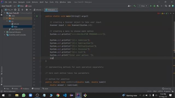This screenshot has height=98, width=175.
Task: Open Visual Studio Code from the taskbar
Action: coord(65,95)
